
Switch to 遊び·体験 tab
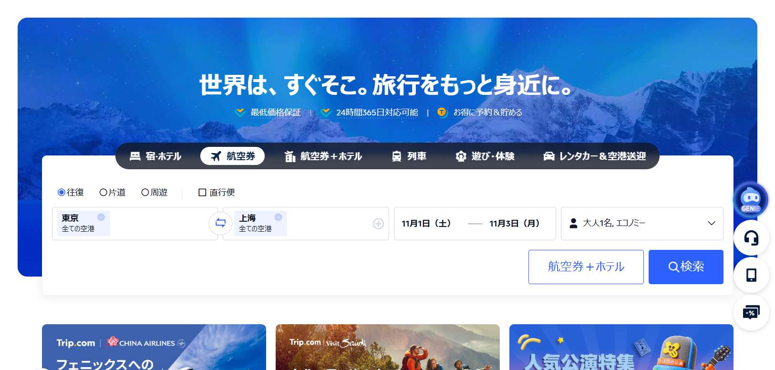(485, 156)
